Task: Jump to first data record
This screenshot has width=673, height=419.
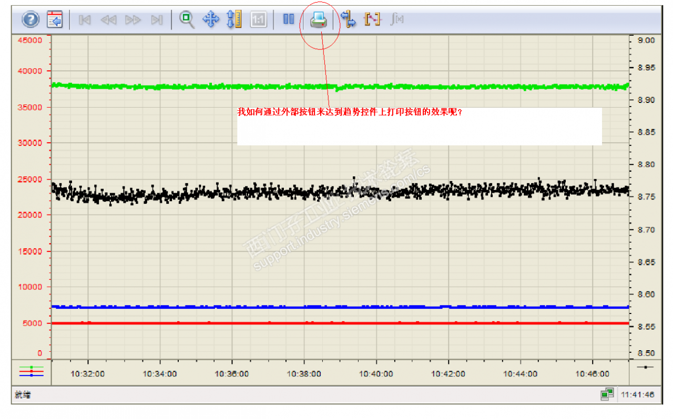Action: point(85,20)
